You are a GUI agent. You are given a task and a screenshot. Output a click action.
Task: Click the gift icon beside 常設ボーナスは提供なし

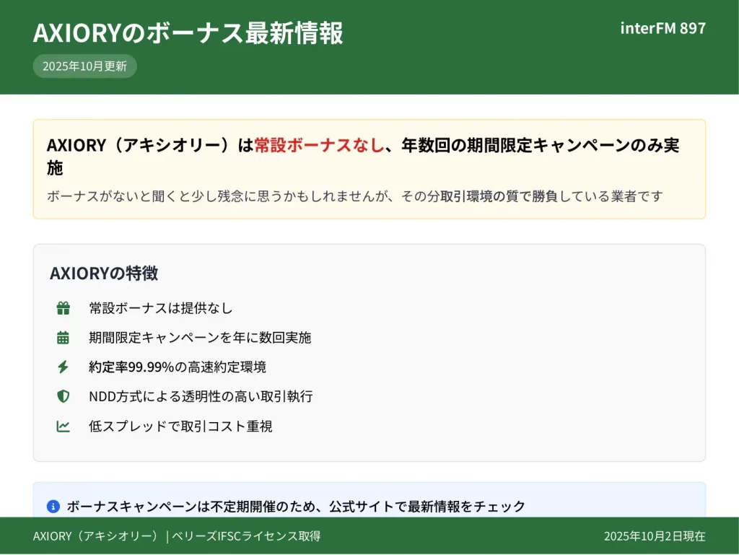(x=64, y=308)
